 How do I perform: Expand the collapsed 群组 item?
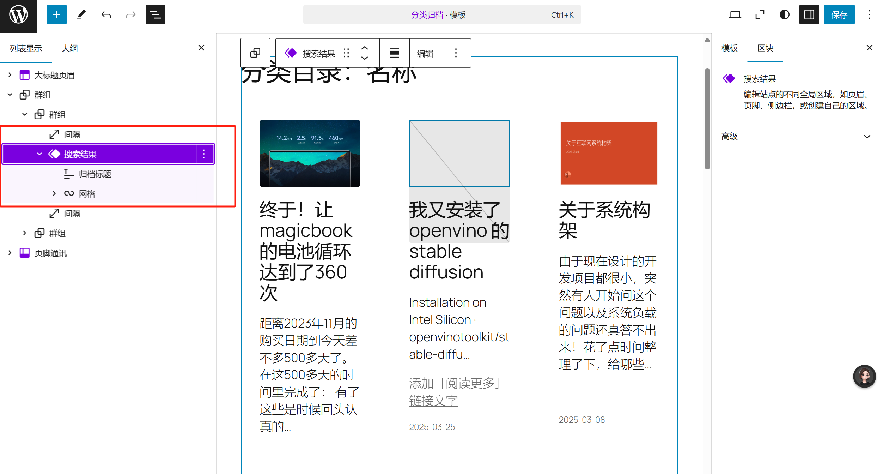tap(25, 233)
